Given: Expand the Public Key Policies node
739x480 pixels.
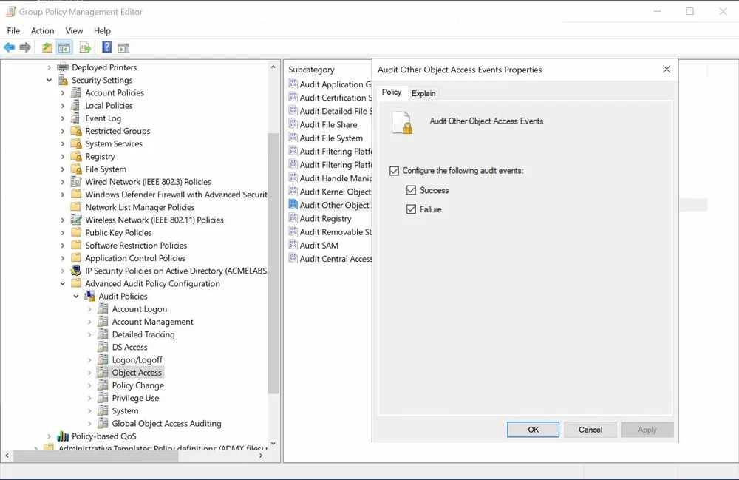Looking at the screenshot, I should tap(63, 232).
